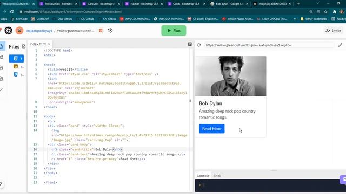This screenshot has height=194, width=346.
Task: Click the pencil icon in left sidebar bottom
Action: (1, 90)
